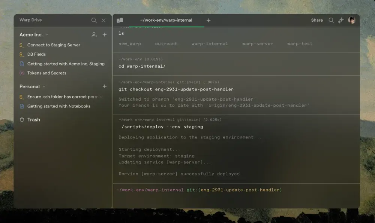Open a new terminal tab
Image resolution: width=375 pixels, height=223 pixels.
[x=208, y=20]
